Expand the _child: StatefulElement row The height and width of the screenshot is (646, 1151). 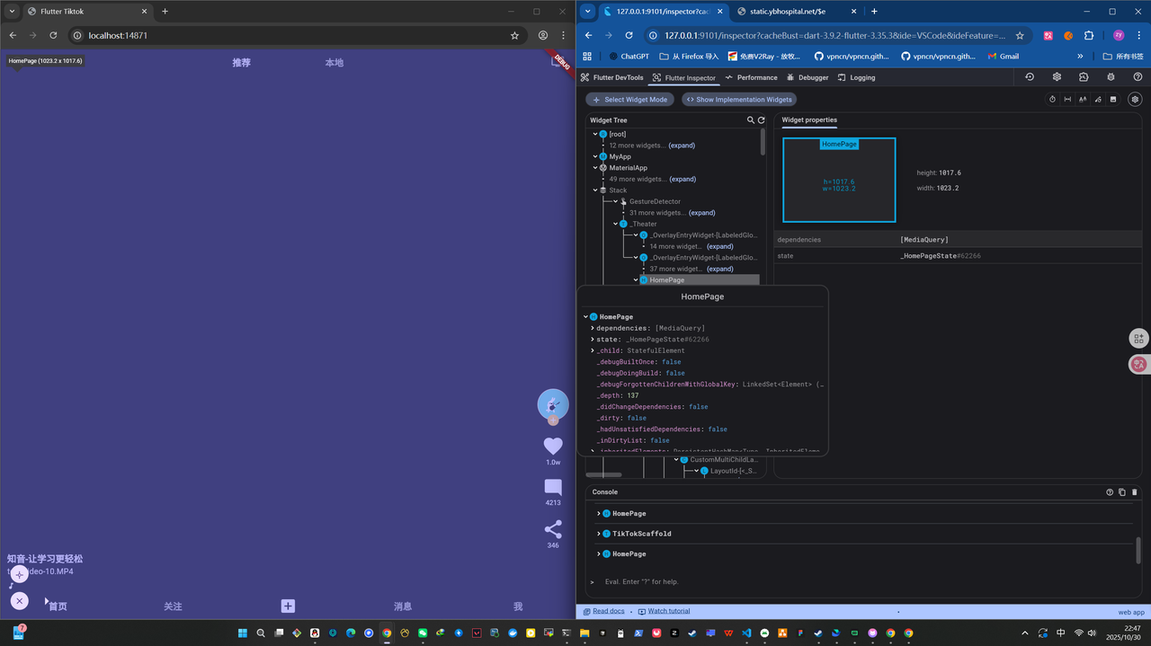(x=593, y=350)
